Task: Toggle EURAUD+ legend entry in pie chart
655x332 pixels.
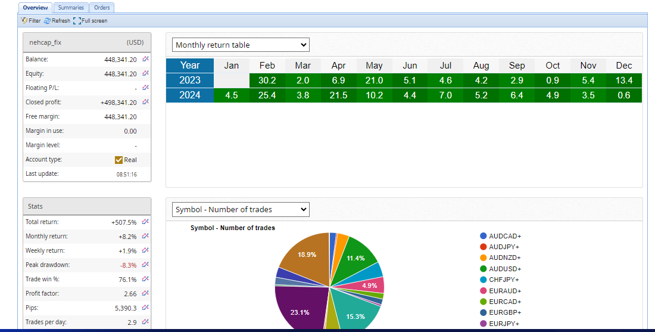Action: (x=484, y=291)
